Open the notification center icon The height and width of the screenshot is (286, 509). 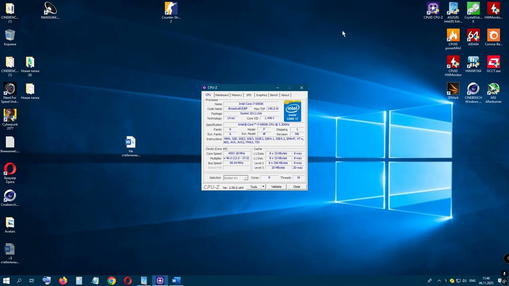(x=500, y=281)
